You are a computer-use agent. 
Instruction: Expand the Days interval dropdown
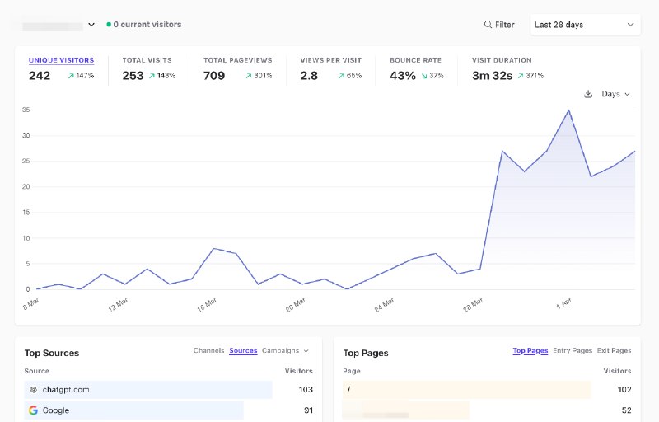coord(615,94)
